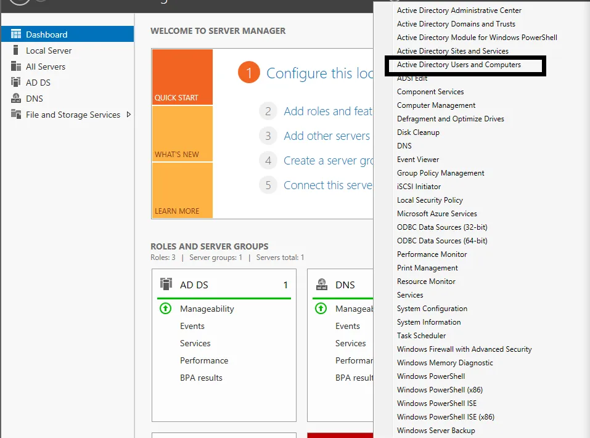
Task: Open Active Directory Domains and Trusts
Action: (x=456, y=24)
